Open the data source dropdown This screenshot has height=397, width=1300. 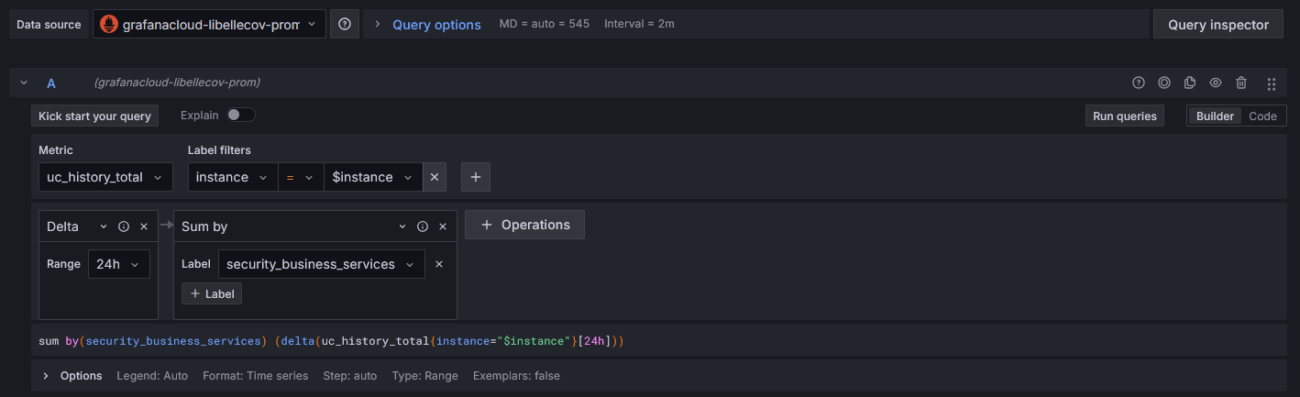[x=209, y=25]
